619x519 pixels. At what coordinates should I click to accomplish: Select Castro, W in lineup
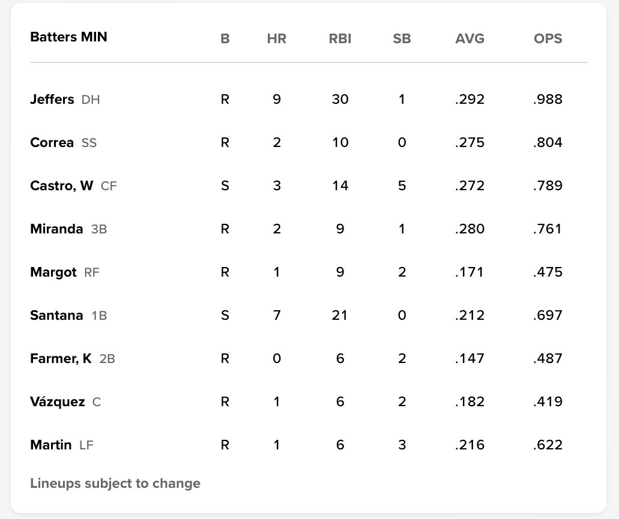click(61, 186)
